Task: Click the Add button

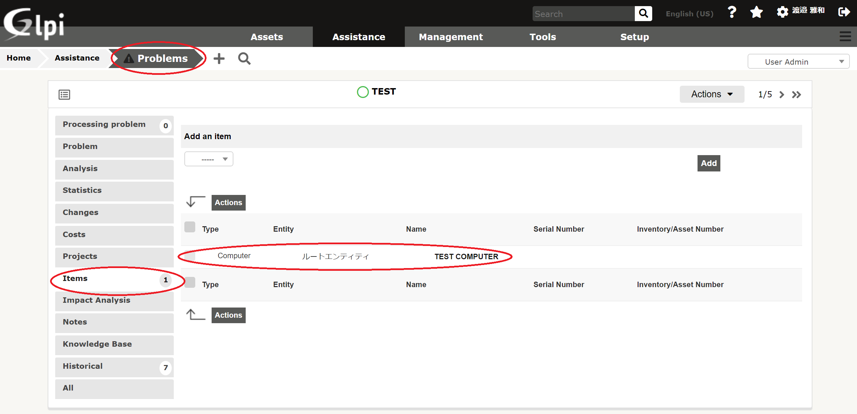Action: [x=708, y=163]
